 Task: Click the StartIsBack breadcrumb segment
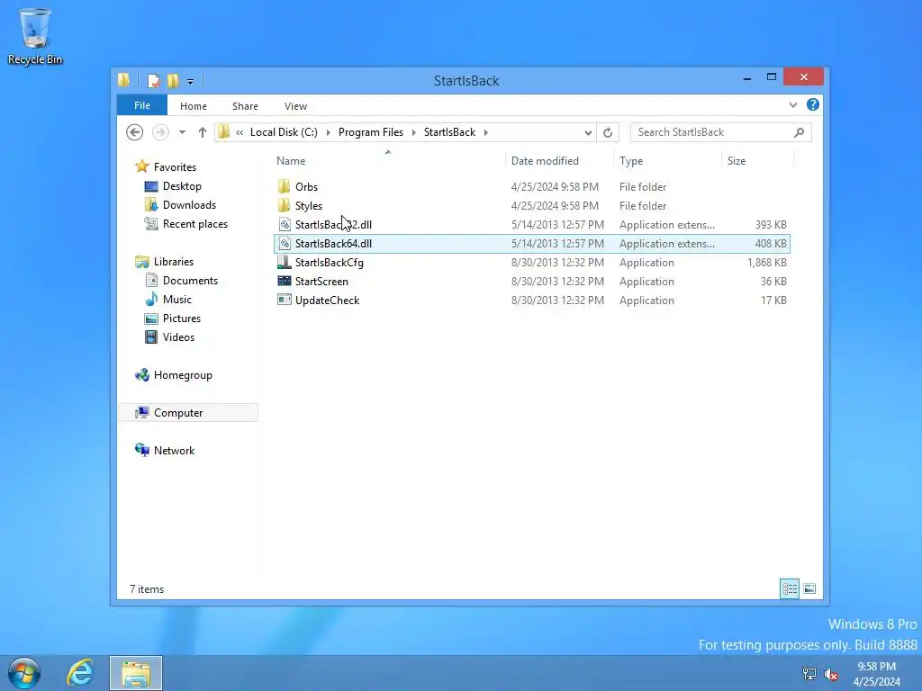pos(450,132)
